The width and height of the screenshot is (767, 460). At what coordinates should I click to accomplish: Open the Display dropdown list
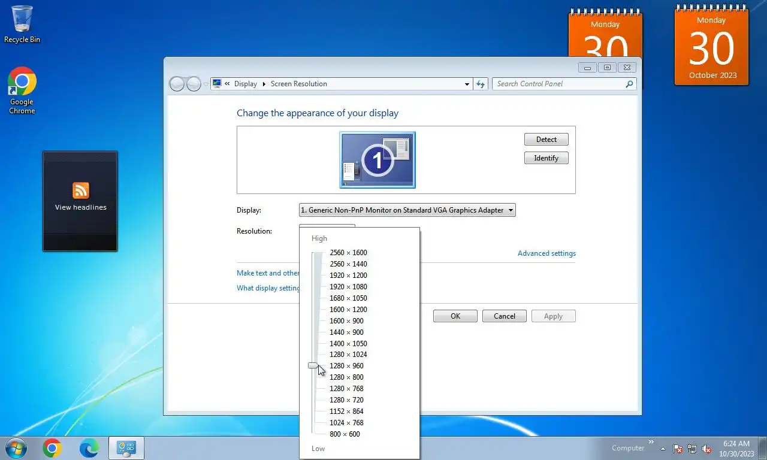(407, 210)
